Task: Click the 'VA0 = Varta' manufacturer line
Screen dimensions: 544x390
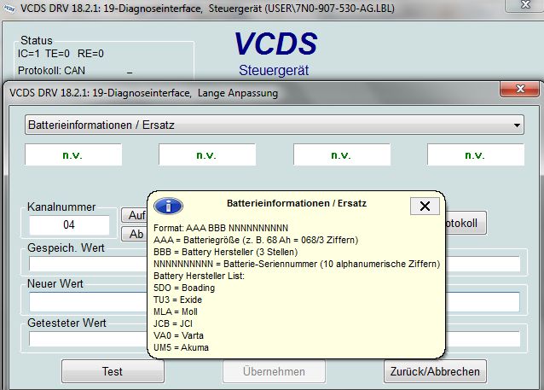Action: coord(178,335)
